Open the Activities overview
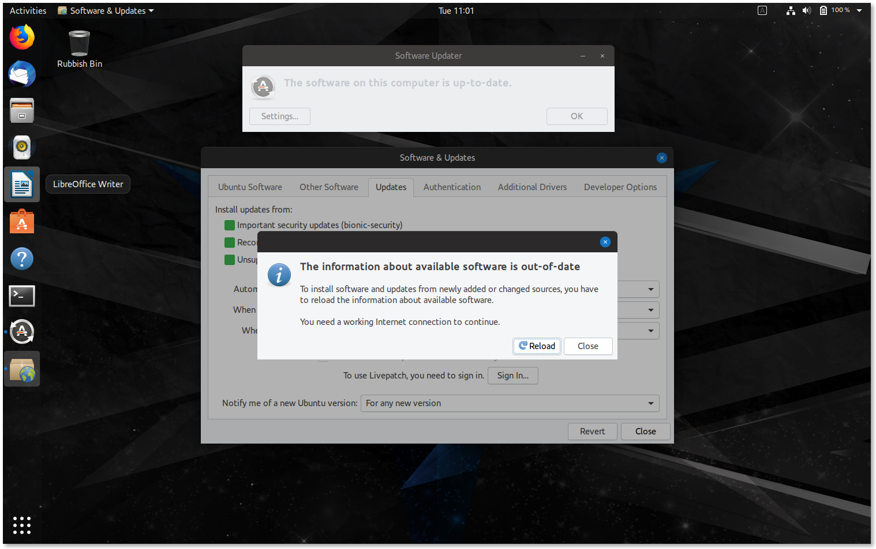This screenshot has height=549, width=876. (x=28, y=10)
